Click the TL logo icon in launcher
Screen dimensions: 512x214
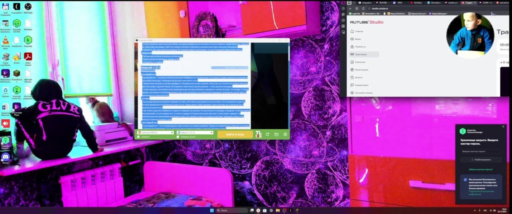click(258, 135)
